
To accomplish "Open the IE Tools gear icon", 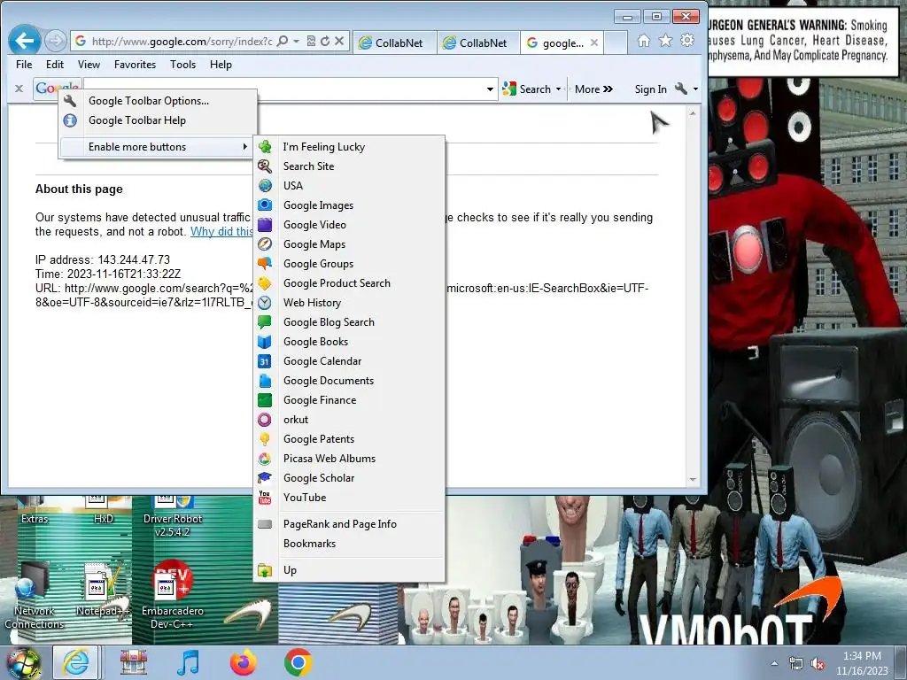I will point(687,41).
